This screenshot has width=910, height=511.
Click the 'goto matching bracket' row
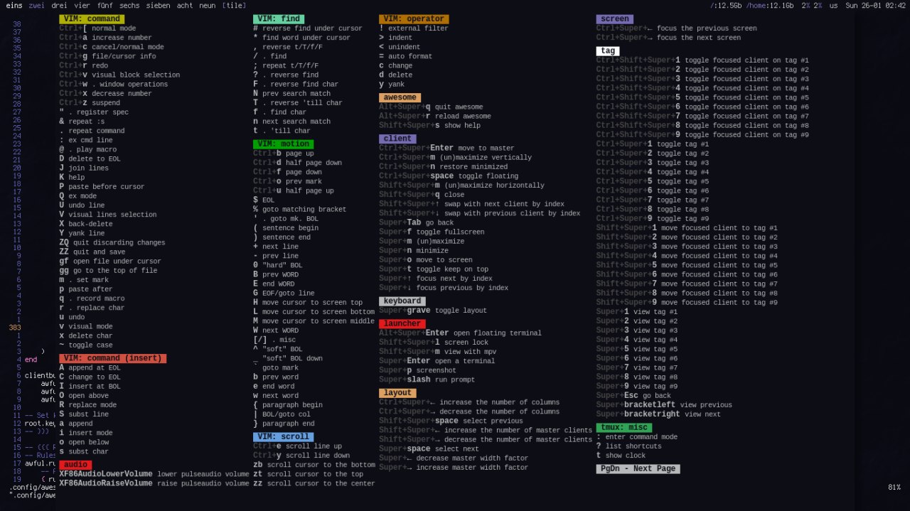tap(299, 210)
